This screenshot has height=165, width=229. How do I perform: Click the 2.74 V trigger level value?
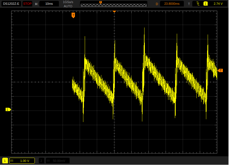[x=218, y=4]
